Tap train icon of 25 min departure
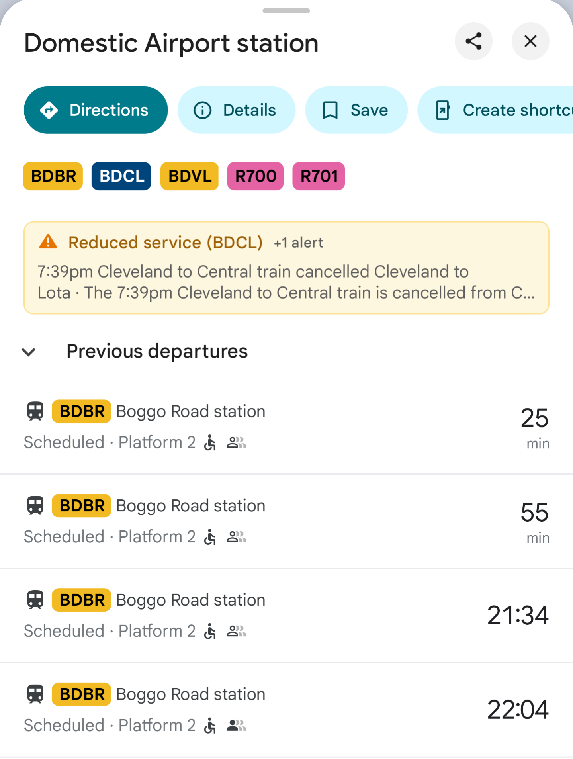Screen dimensions: 573x759 pyautogui.click(x=35, y=411)
